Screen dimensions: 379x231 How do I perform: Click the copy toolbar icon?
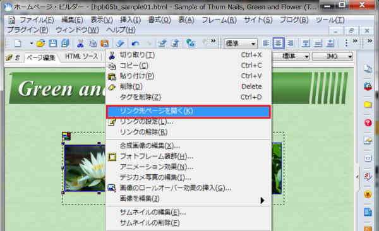tap(93, 44)
